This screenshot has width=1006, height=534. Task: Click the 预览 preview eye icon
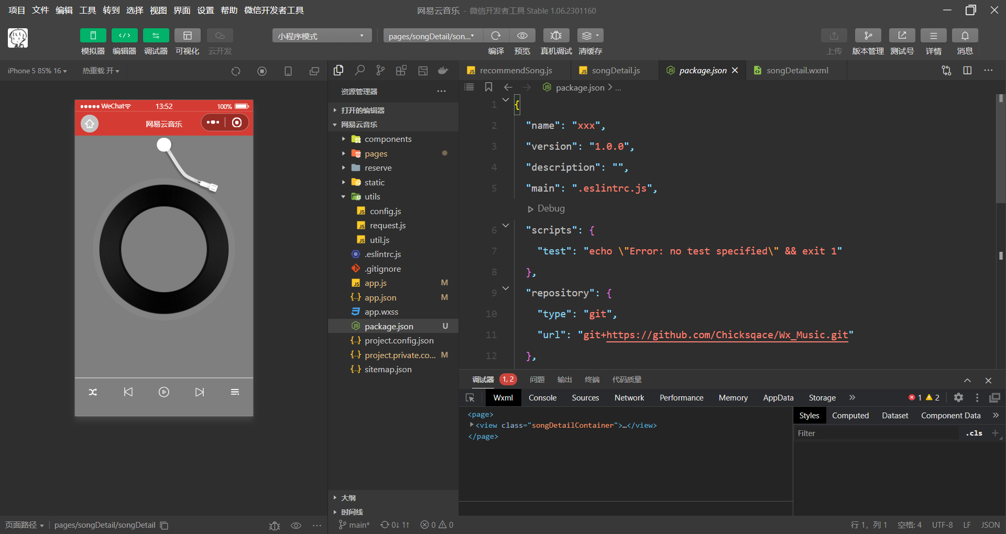point(522,36)
